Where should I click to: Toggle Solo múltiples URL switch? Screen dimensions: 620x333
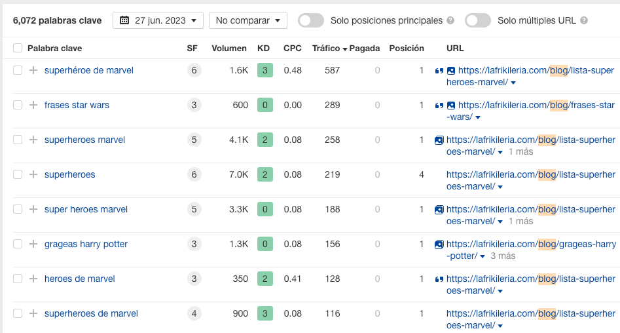click(x=478, y=20)
